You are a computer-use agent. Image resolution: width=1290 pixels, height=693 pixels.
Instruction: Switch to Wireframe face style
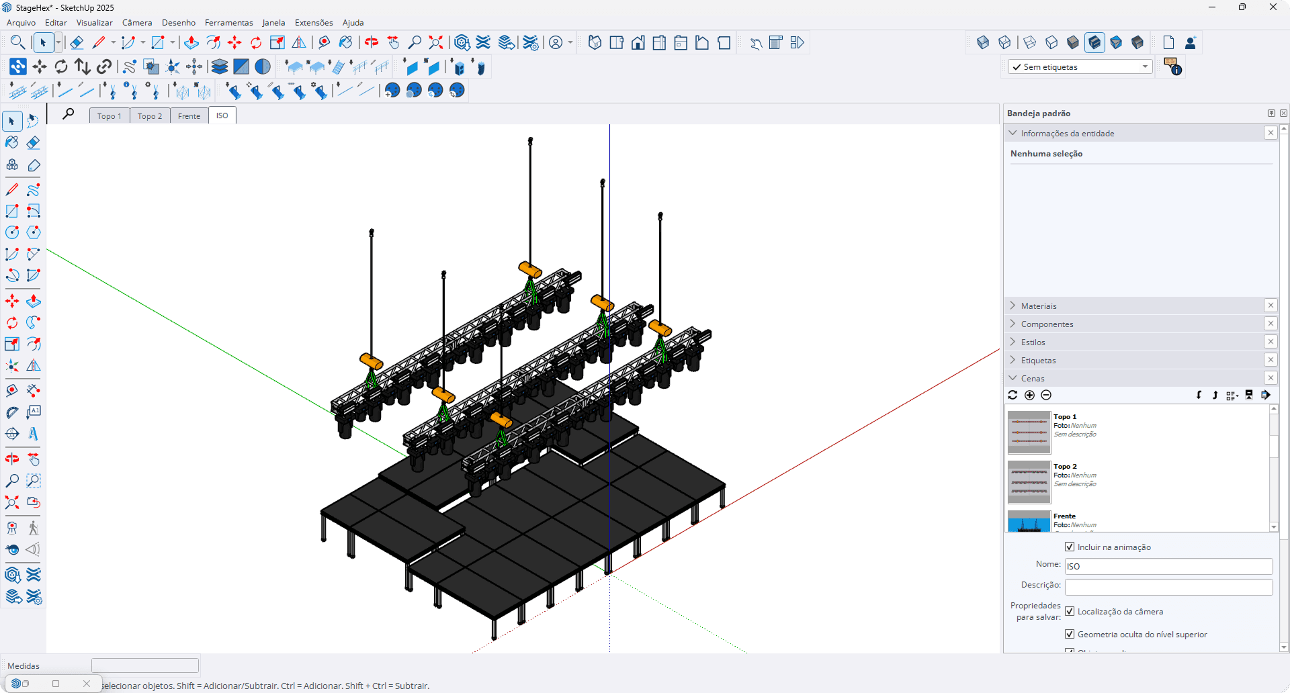(1029, 42)
